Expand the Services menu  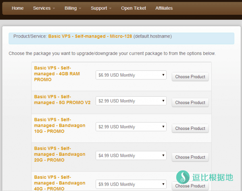(x=44, y=8)
